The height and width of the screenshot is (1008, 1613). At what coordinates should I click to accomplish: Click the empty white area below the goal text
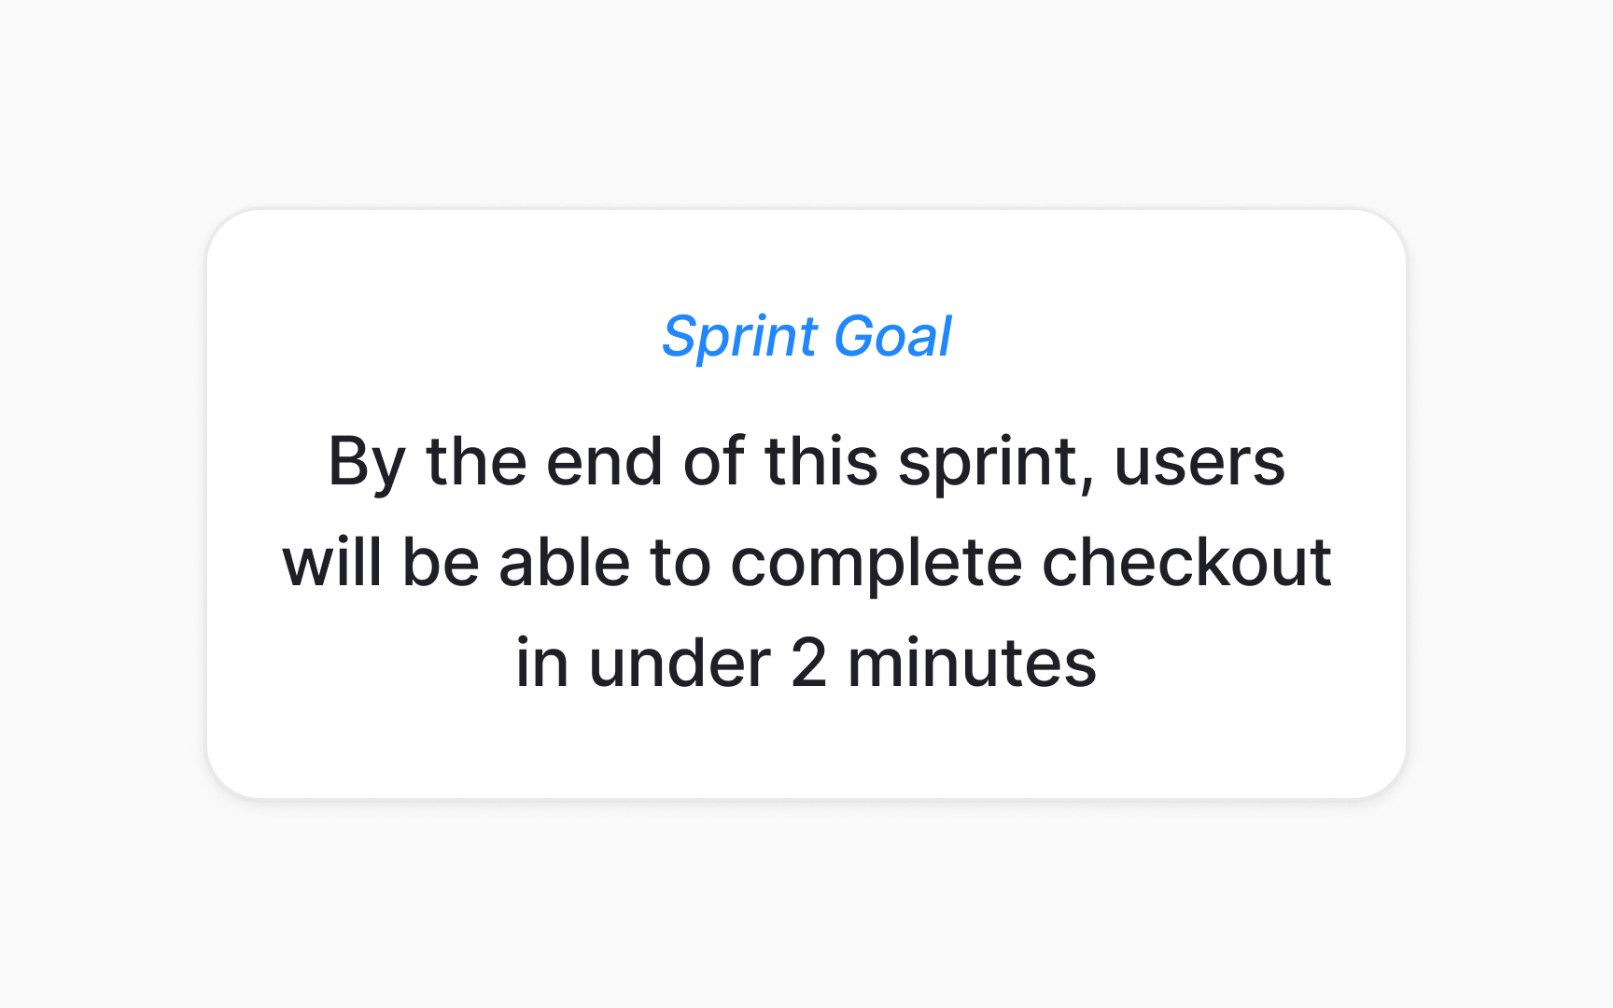pyautogui.click(x=806, y=747)
